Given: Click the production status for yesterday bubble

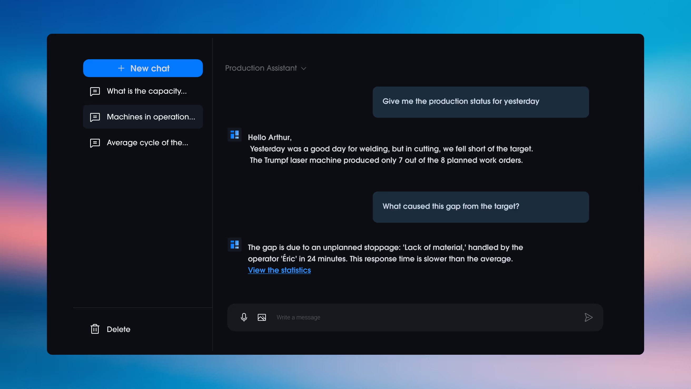Looking at the screenshot, I should [x=481, y=102].
